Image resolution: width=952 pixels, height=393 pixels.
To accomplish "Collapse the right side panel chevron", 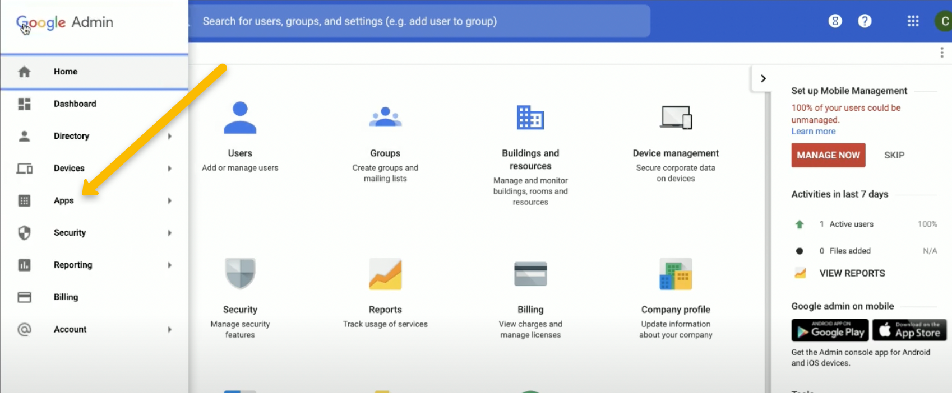I will click(762, 78).
